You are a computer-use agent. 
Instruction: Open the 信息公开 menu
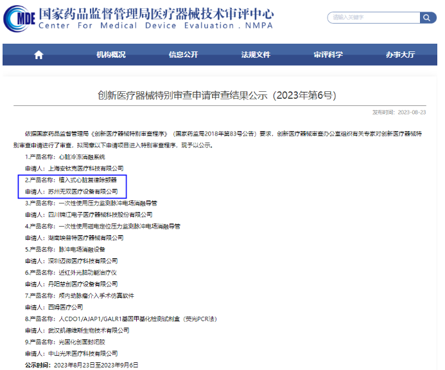(x=183, y=55)
